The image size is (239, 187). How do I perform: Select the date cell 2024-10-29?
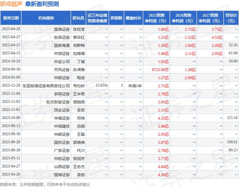click(x=11, y=61)
